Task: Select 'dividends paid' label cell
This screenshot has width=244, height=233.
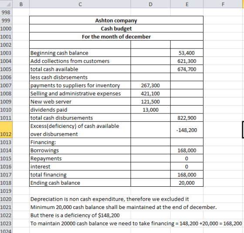Action: click(80, 110)
